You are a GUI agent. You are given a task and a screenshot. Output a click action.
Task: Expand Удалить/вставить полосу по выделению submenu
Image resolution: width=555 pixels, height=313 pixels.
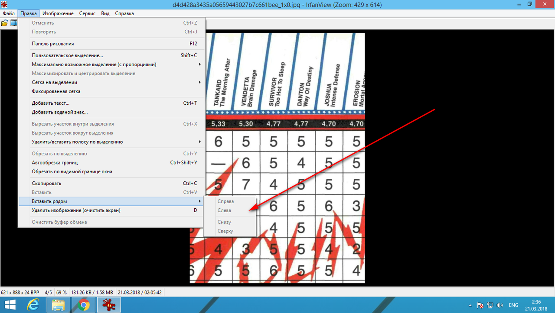click(x=111, y=142)
